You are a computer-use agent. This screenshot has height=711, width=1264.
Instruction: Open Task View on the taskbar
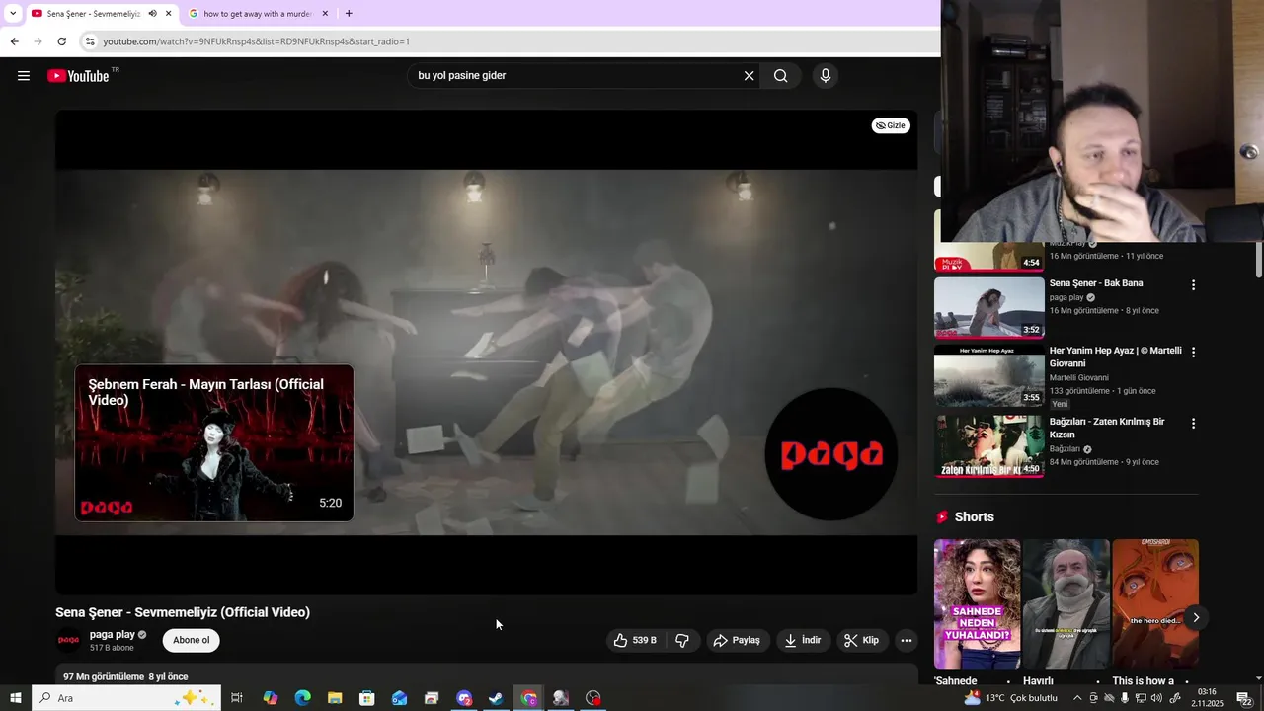pos(237,698)
